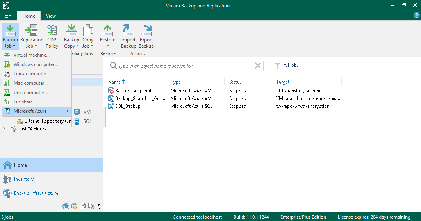Viewport: 421px width, 221px height.
Task: Switch to the Home ribbon tab
Action: click(29, 16)
